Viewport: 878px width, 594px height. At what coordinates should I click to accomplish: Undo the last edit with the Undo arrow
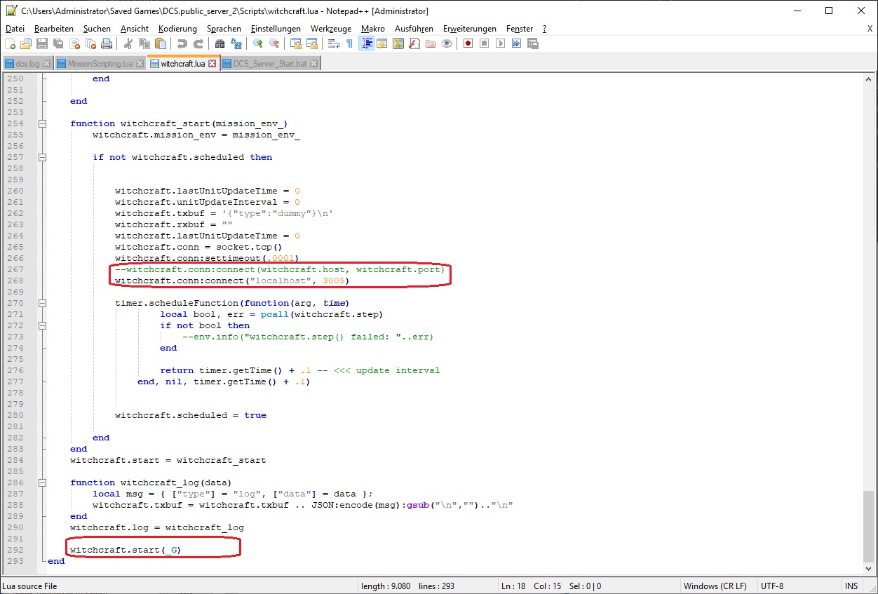tap(182, 43)
